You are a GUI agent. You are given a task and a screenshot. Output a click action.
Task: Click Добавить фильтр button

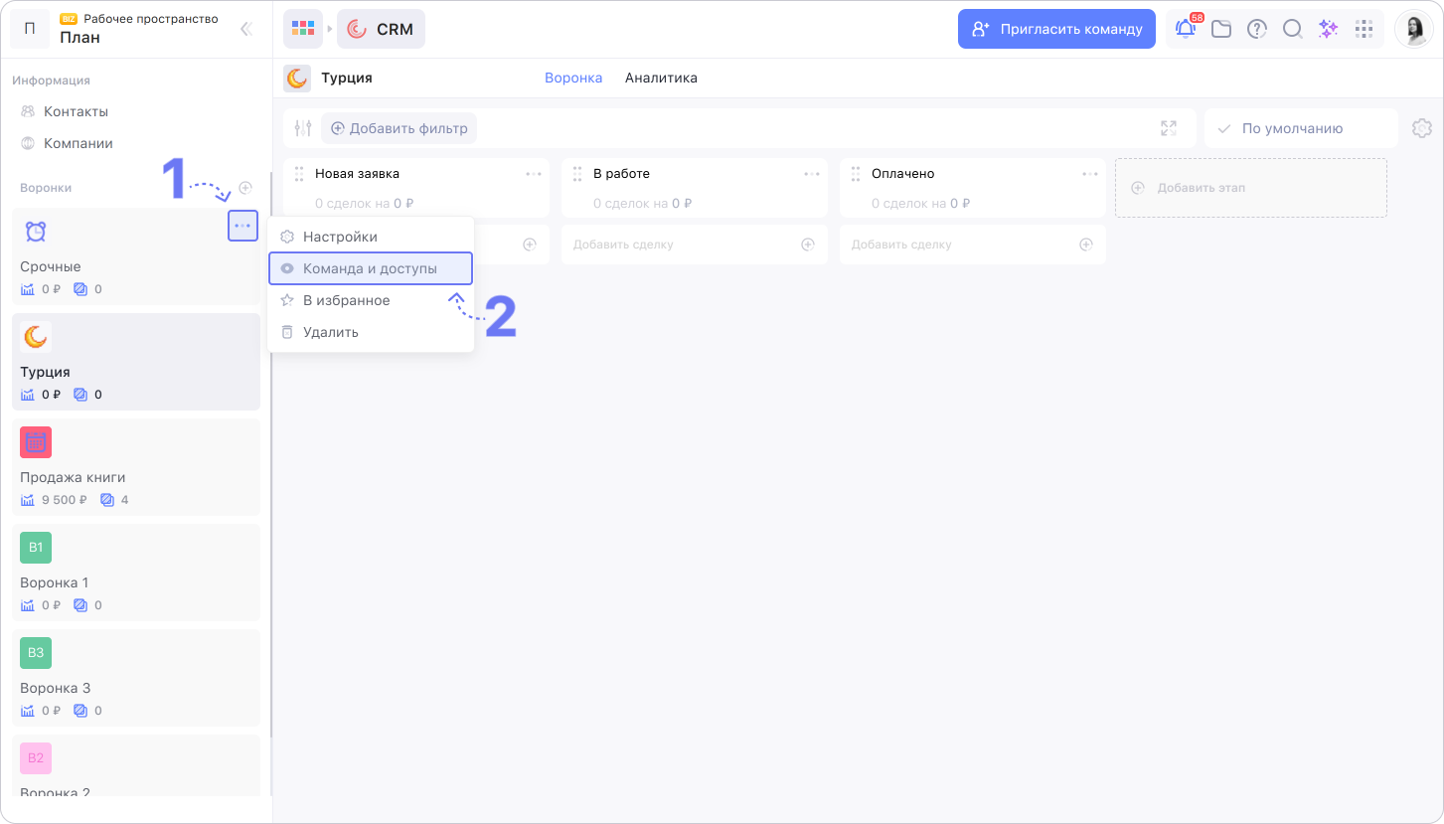[399, 128]
